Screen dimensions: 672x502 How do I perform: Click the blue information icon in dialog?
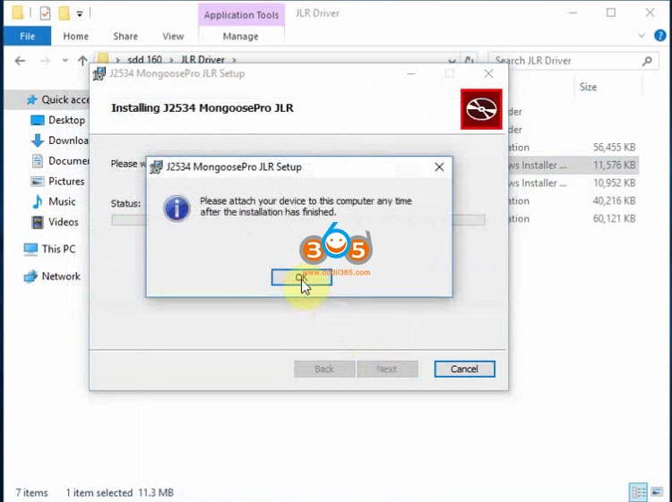177,208
